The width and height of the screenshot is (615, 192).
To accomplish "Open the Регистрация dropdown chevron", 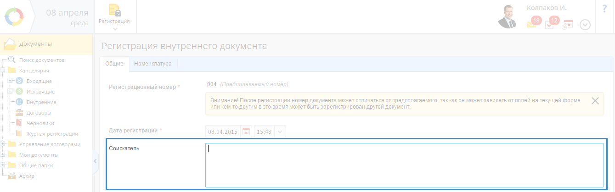I will (115, 29).
